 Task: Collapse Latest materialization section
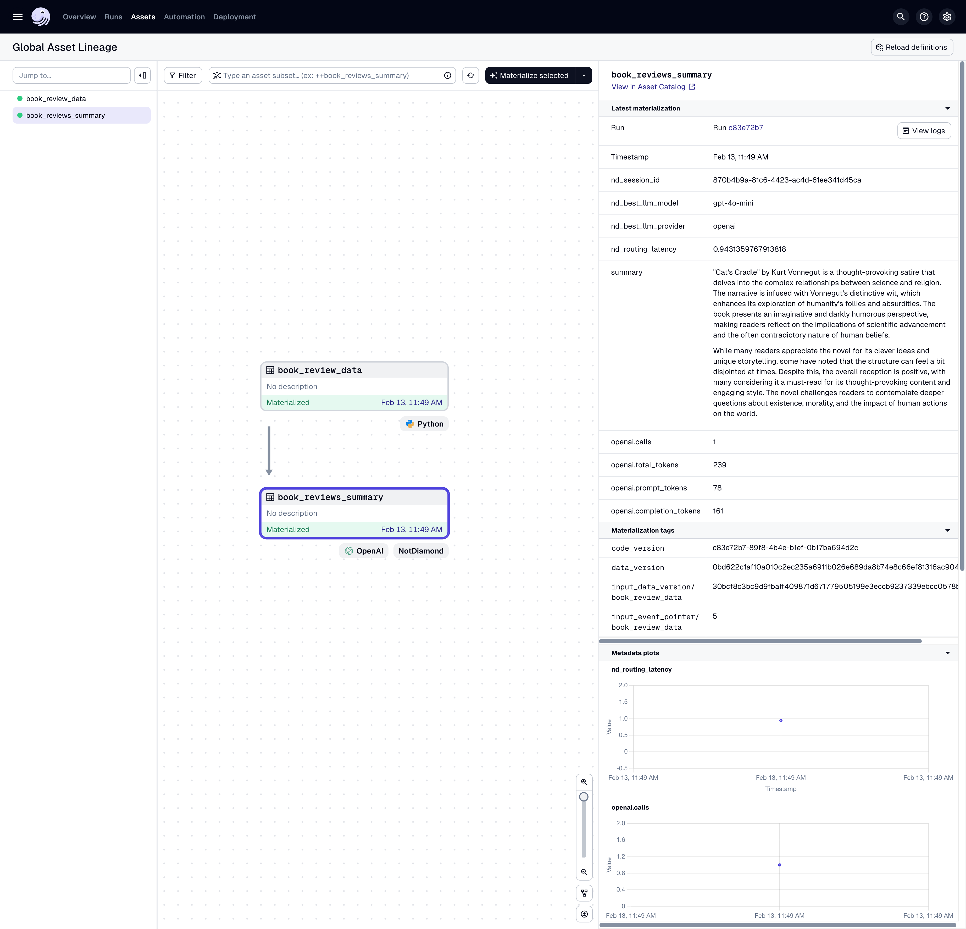[947, 108]
